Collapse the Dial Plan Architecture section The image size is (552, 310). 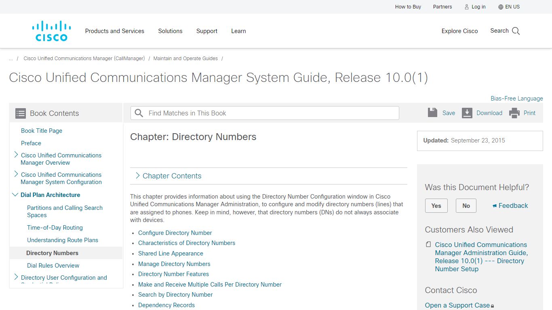coord(15,195)
